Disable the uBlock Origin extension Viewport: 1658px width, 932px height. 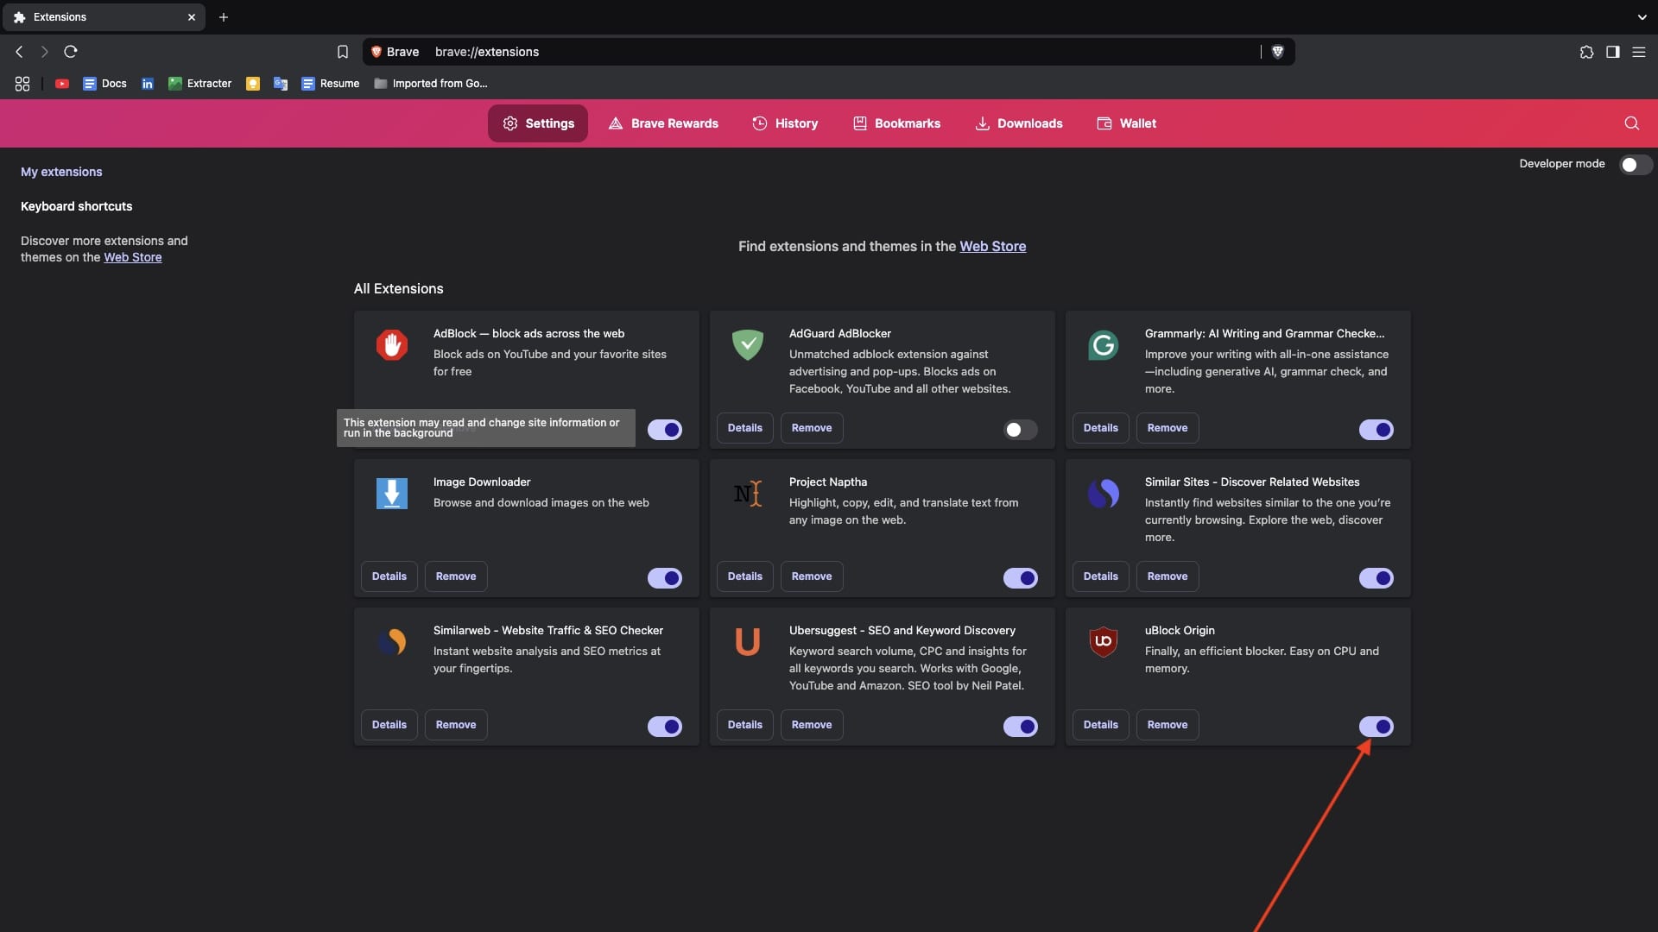point(1376,727)
